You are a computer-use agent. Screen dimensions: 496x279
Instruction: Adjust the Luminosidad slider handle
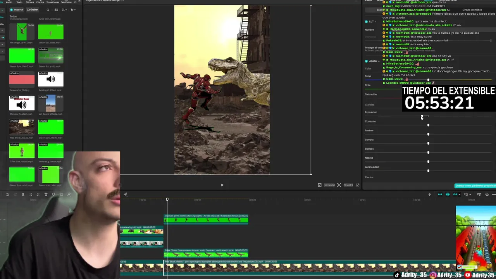tap(428, 170)
